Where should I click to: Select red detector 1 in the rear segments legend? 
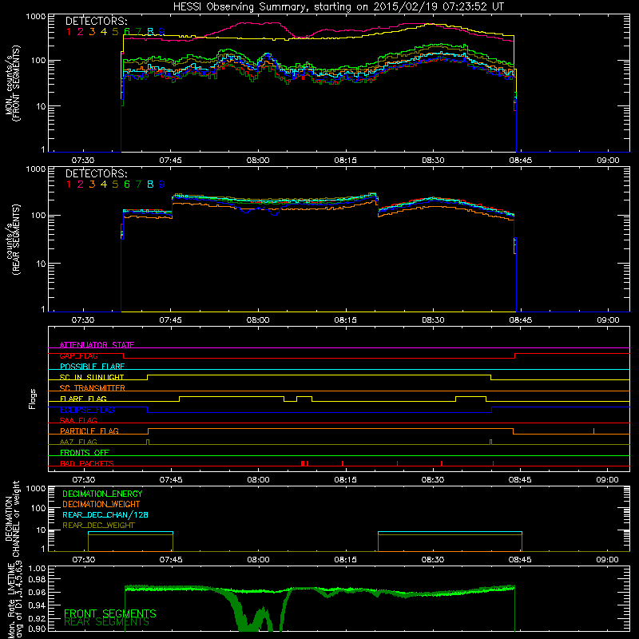(x=69, y=185)
